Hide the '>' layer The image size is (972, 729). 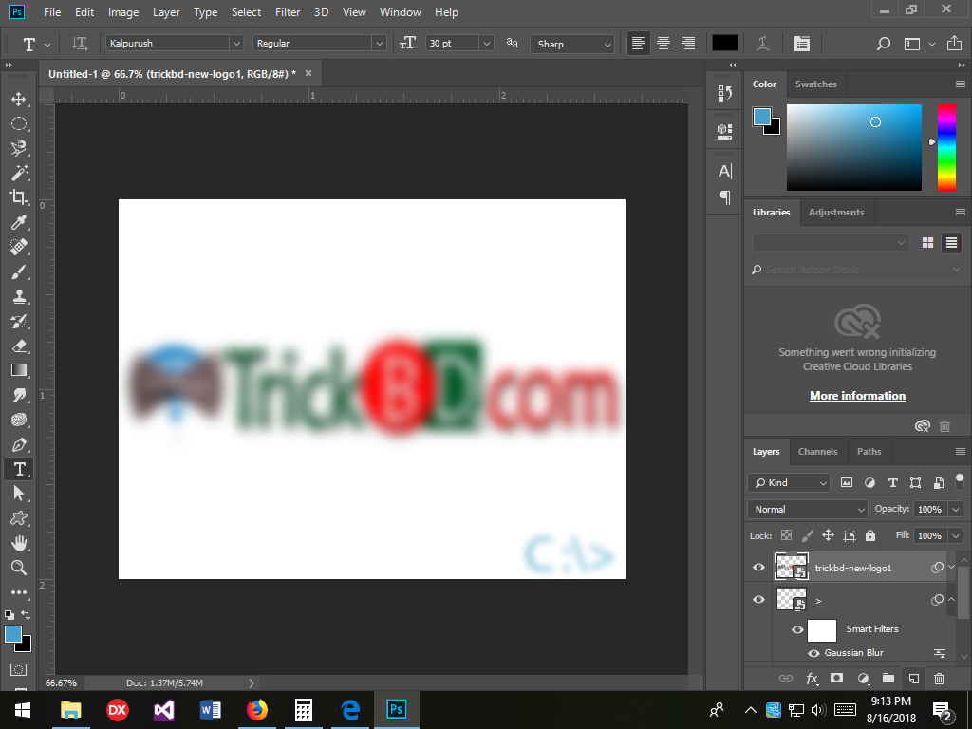tap(758, 600)
